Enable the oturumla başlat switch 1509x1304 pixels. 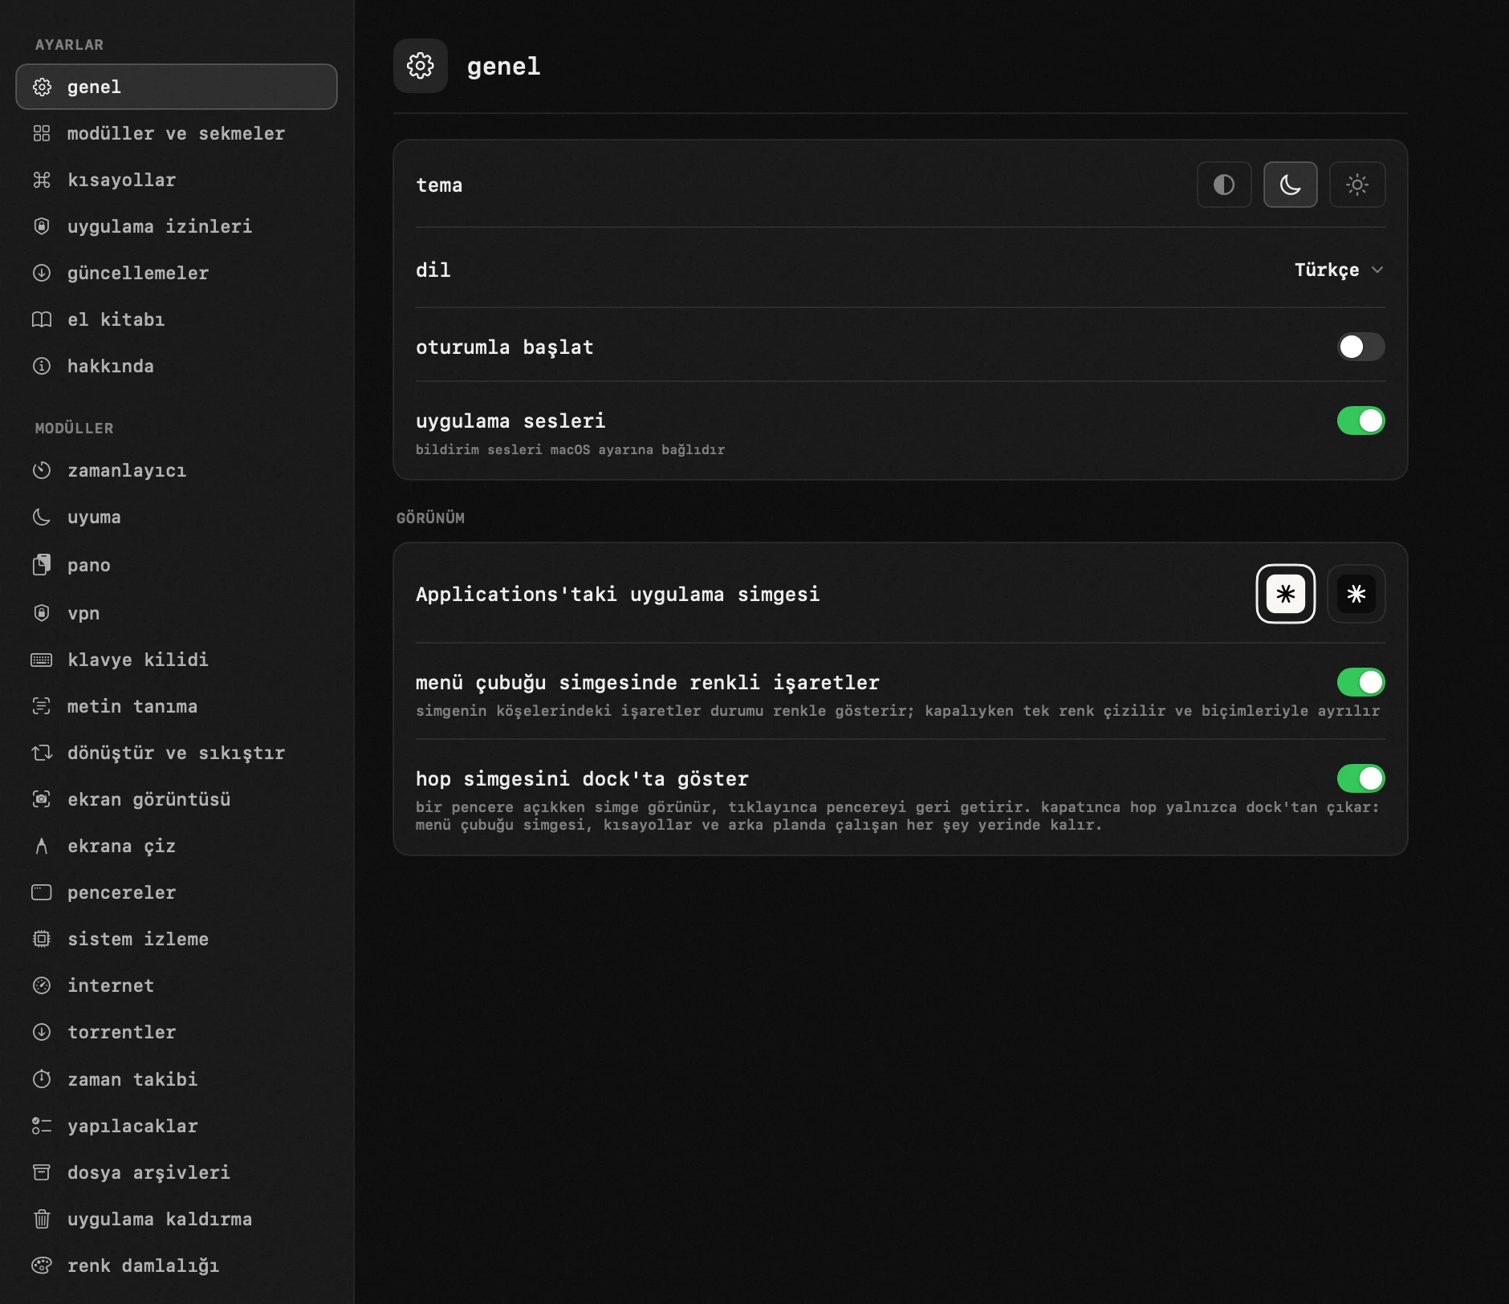(x=1361, y=347)
